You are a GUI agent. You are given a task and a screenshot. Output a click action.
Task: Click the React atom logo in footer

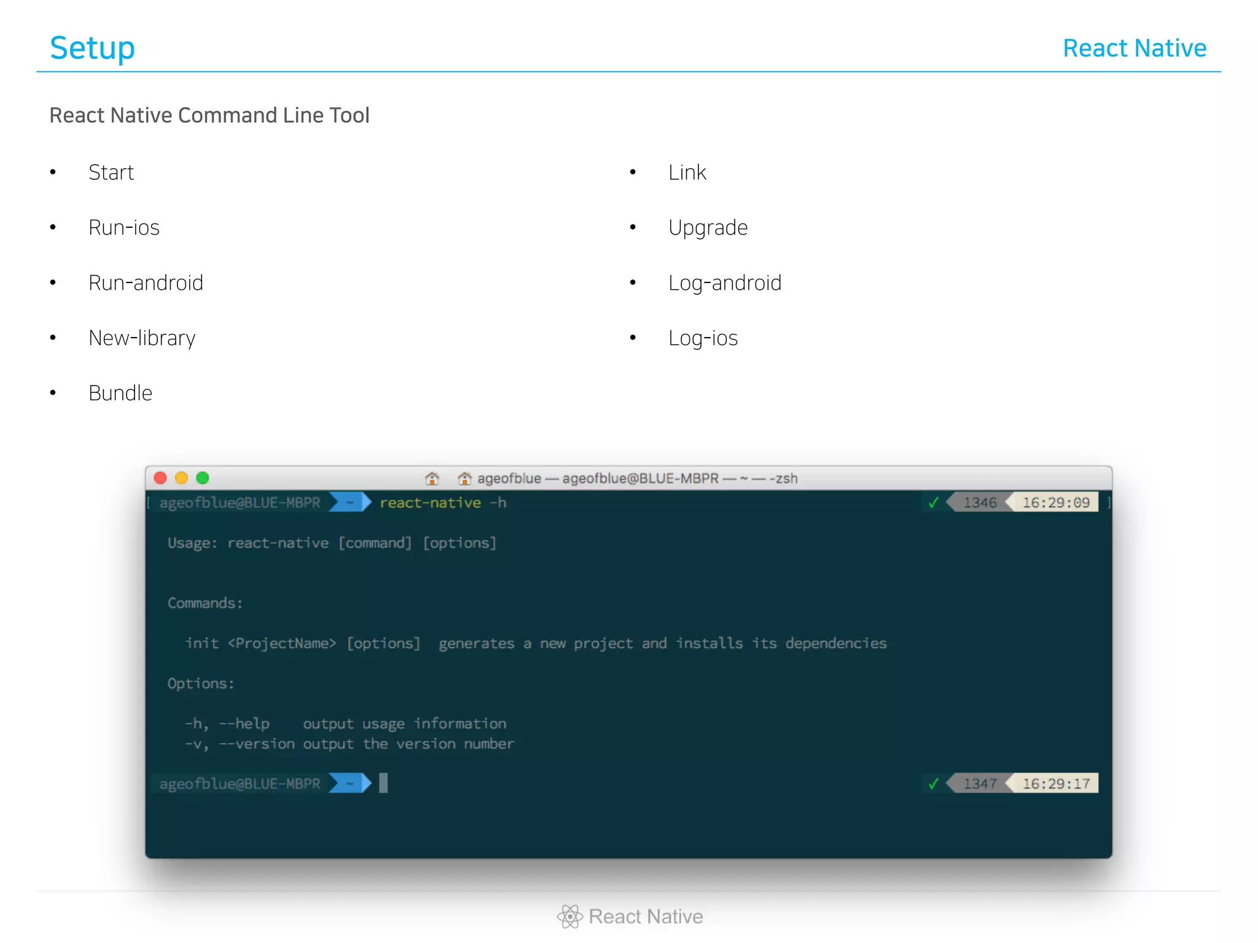pyautogui.click(x=570, y=917)
